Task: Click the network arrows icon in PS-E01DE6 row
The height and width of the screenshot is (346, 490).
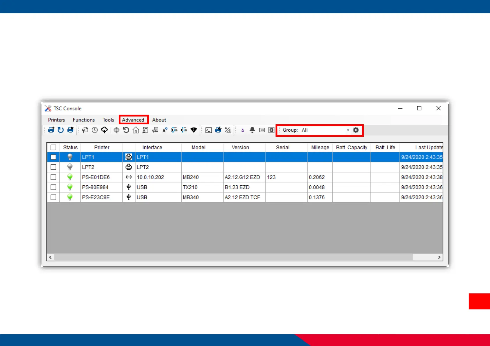Action: click(129, 177)
